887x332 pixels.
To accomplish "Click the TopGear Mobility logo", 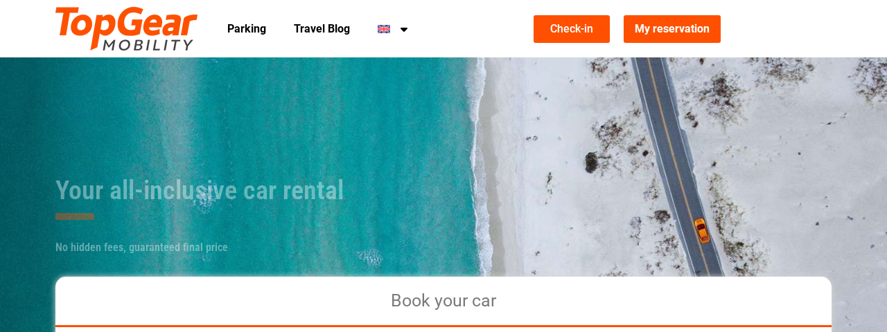I will pyautogui.click(x=126, y=29).
